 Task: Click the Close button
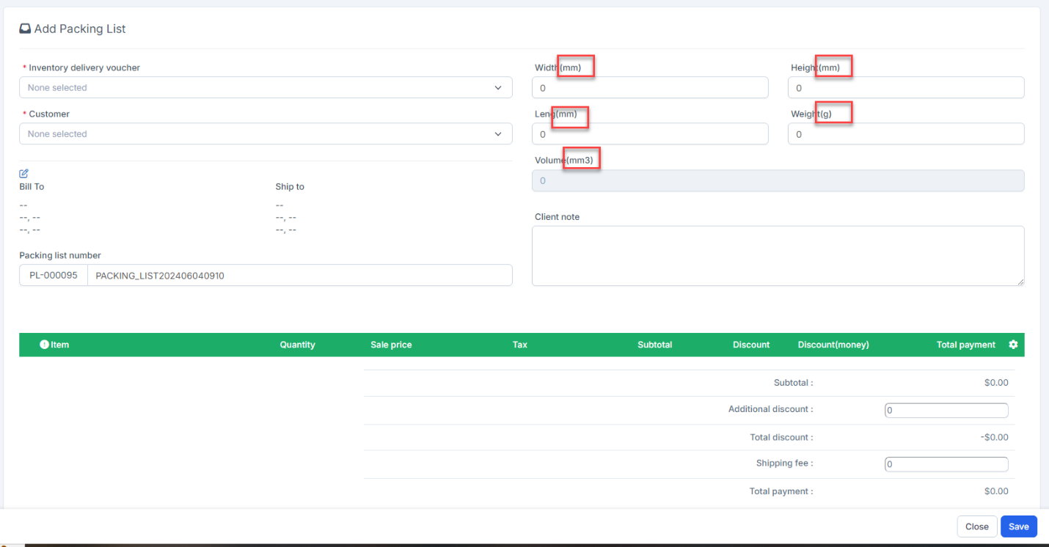tap(977, 526)
